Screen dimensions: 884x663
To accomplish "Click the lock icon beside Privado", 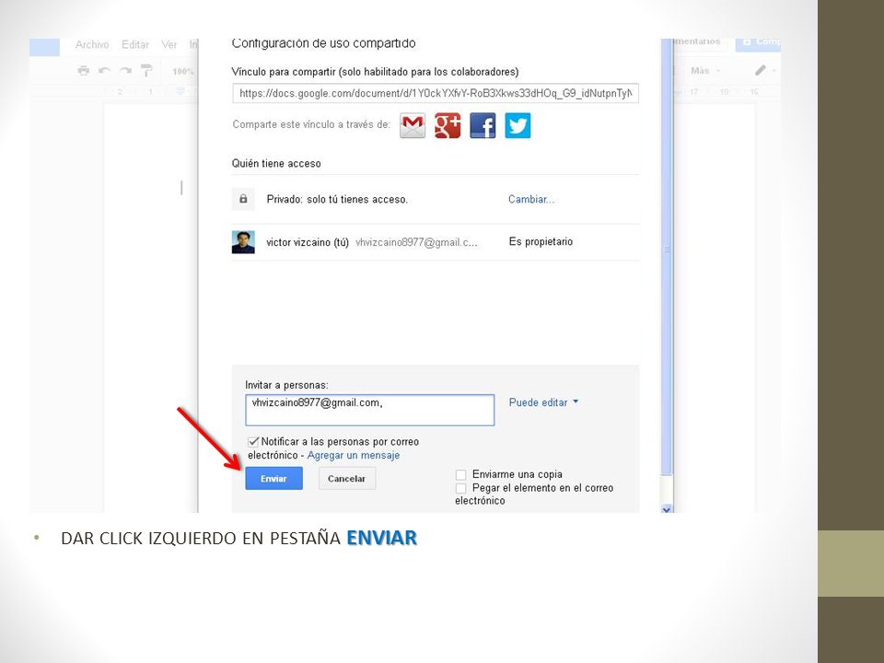I will click(x=243, y=199).
